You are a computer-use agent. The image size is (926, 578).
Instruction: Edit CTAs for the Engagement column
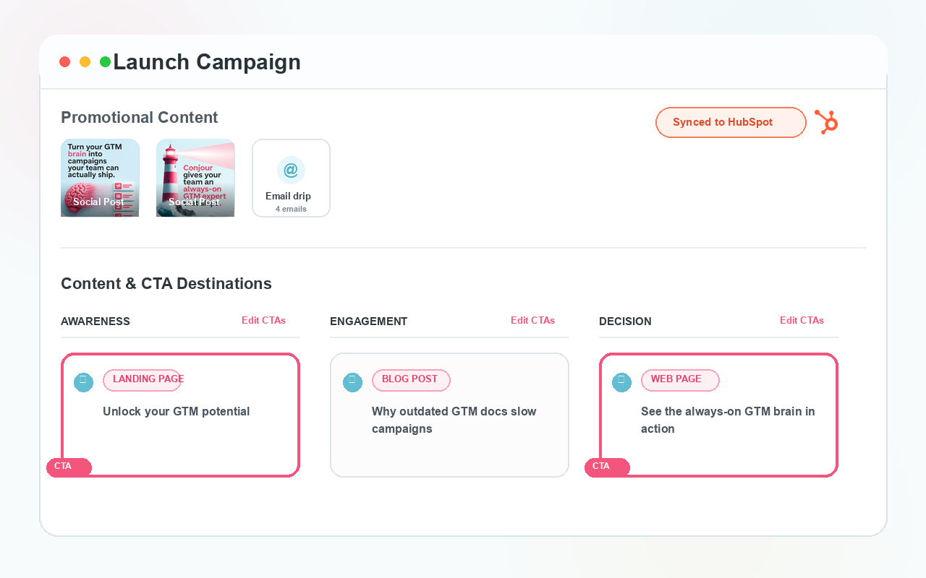[x=532, y=321]
